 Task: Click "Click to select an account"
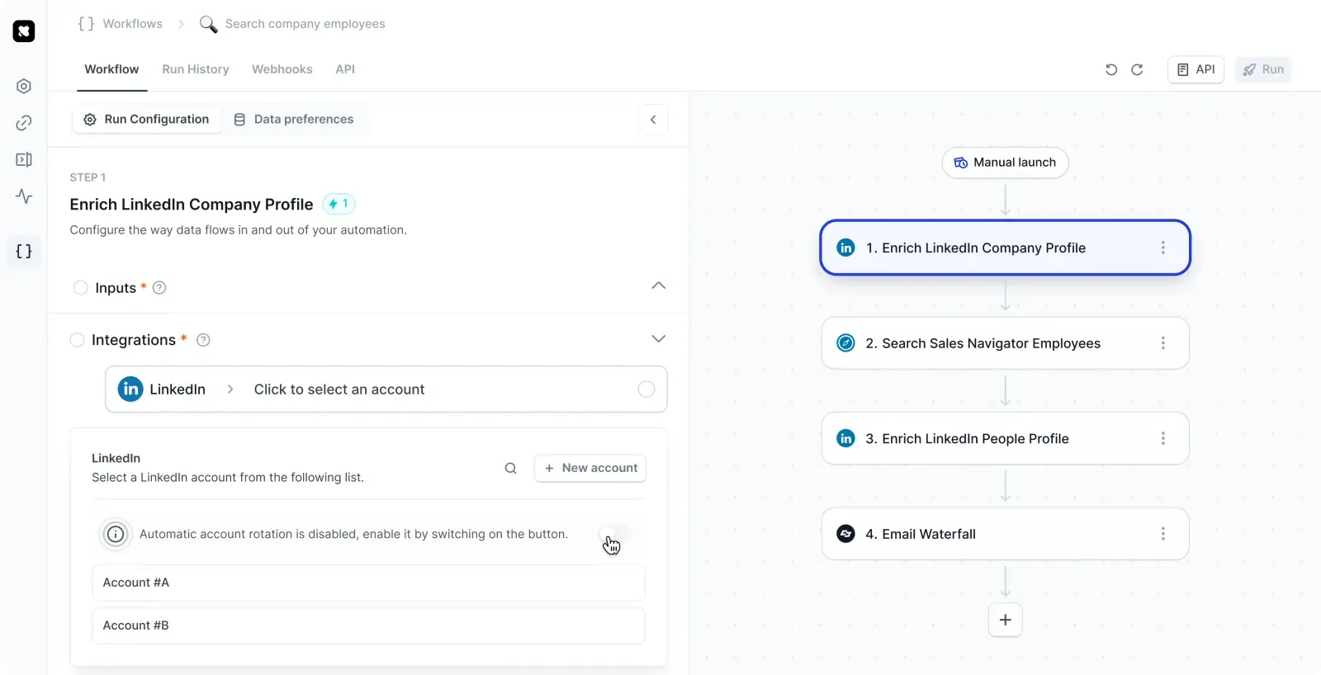[x=339, y=389]
